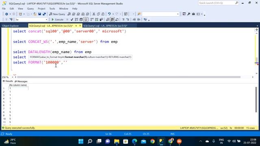Image resolution: width=260 pixels, height=146 pixels.
Task: Parse the query with checkmark icon
Action: point(71,19)
